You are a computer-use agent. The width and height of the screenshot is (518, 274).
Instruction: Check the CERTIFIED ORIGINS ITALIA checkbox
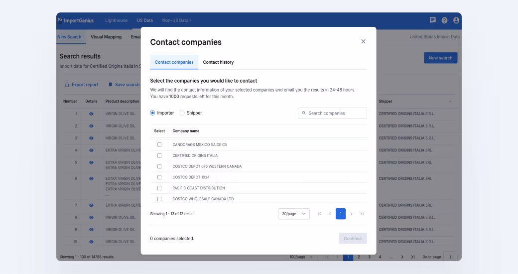pyautogui.click(x=159, y=155)
